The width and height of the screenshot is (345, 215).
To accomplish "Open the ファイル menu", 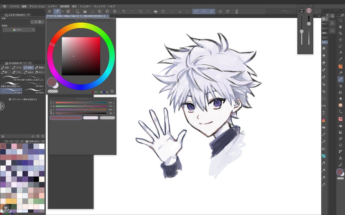I will [x=14, y=6].
